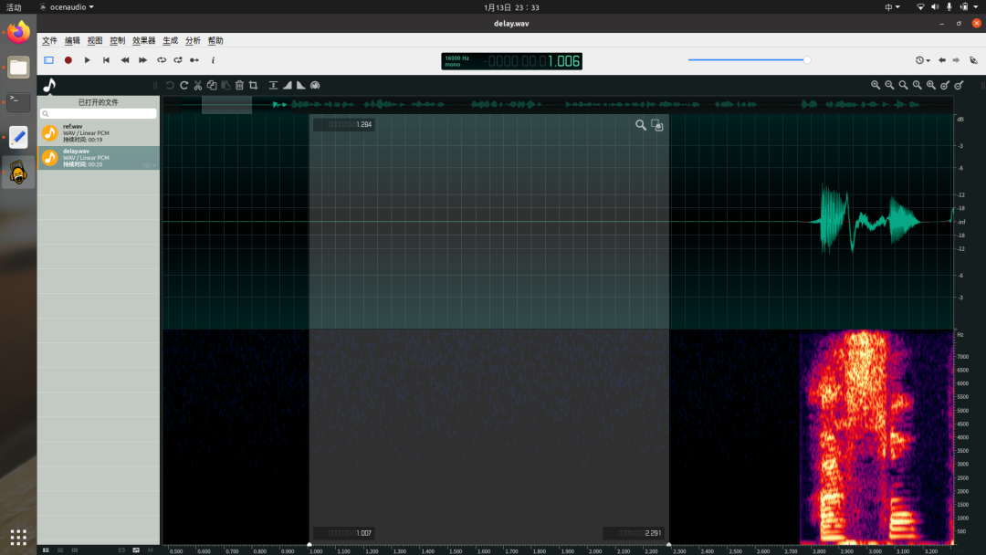Go forward with the right arrow icon

pos(956,60)
